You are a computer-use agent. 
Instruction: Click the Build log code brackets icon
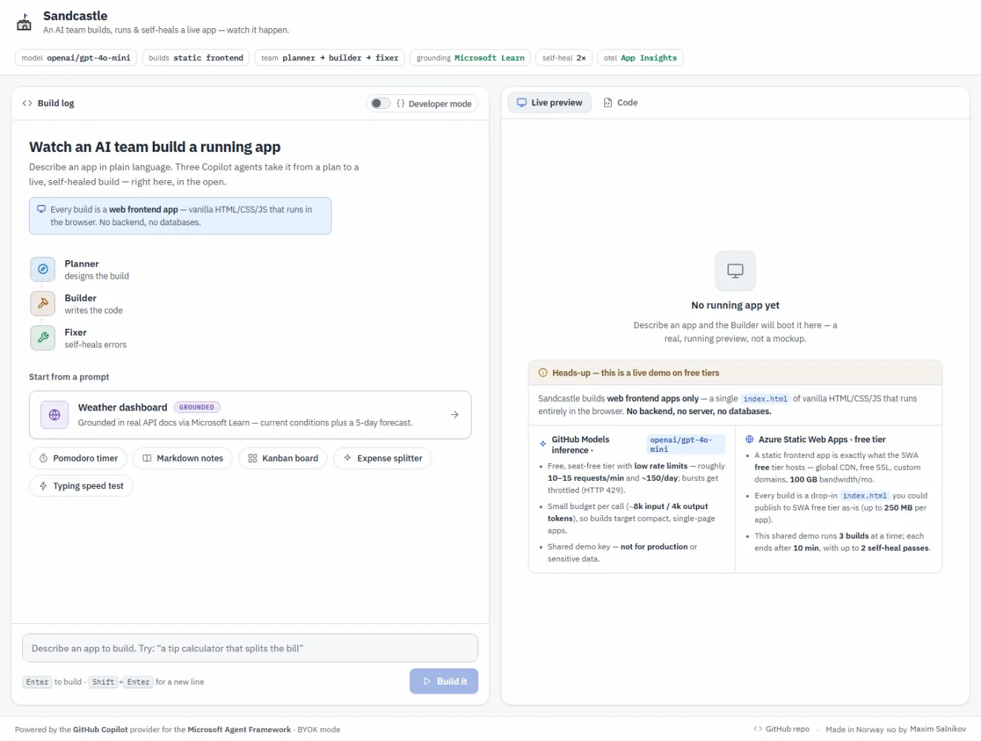(27, 104)
